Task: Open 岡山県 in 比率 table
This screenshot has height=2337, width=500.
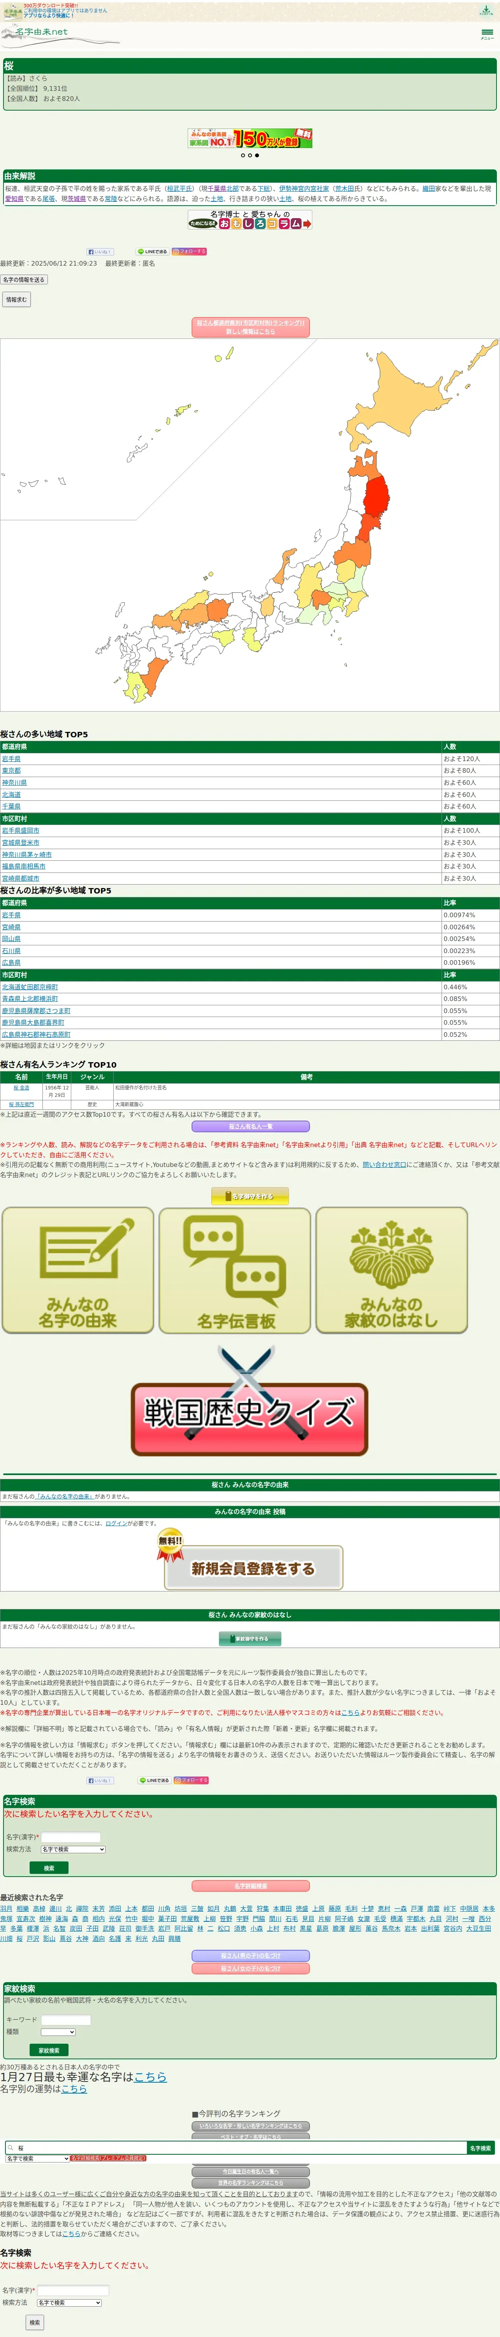Action: [11, 939]
